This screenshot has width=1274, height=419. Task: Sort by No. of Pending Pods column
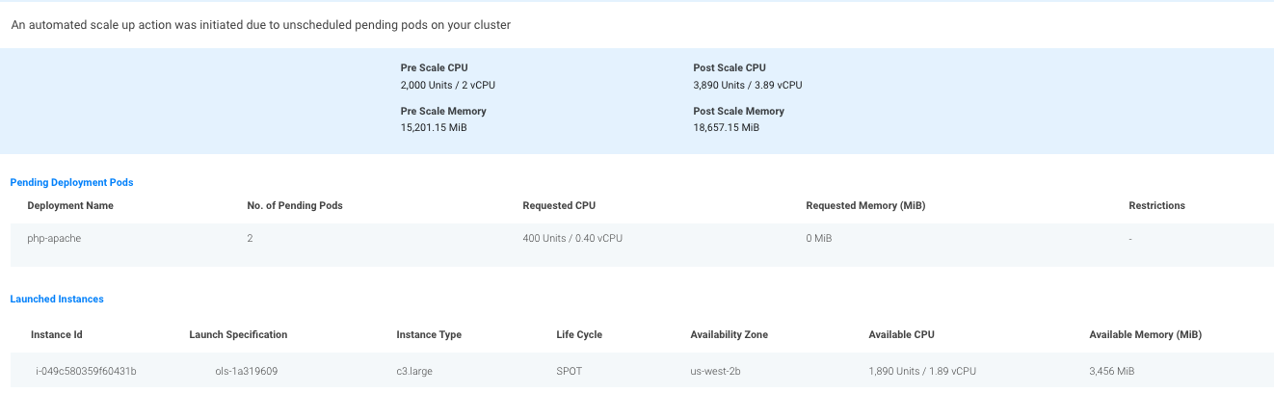[x=295, y=205]
